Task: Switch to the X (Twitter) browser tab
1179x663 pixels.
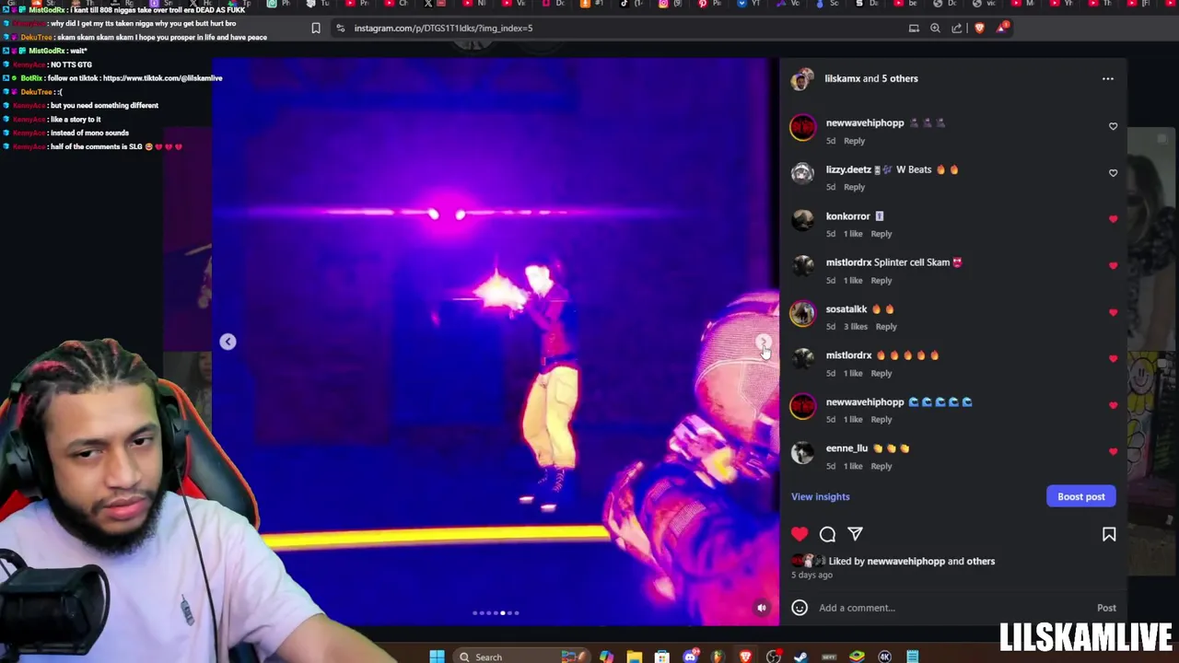Action: tap(436, 4)
